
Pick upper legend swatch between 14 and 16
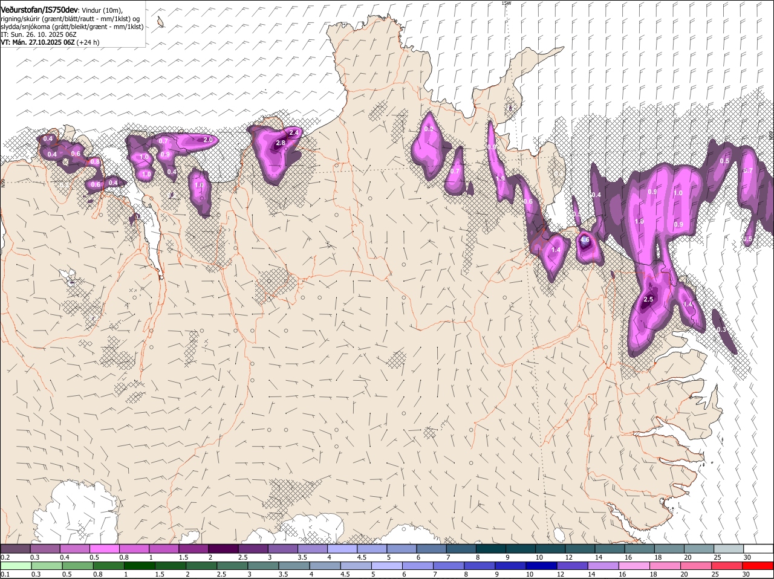pyautogui.click(x=610, y=548)
